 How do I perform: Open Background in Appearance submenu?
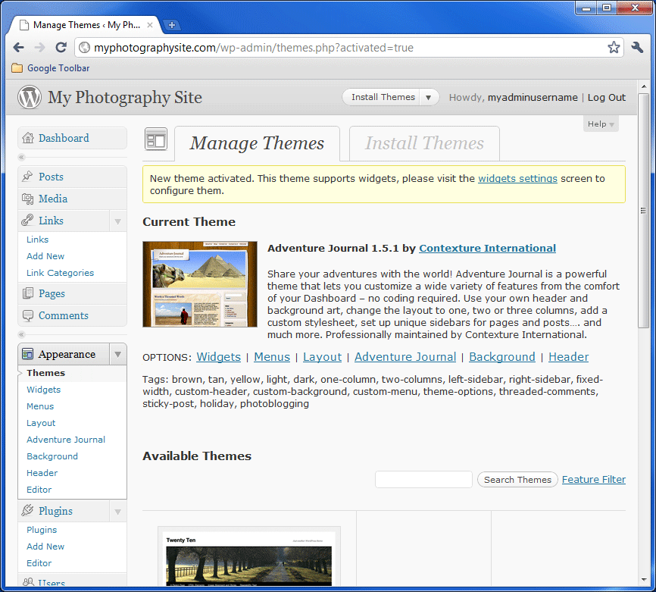click(x=52, y=456)
